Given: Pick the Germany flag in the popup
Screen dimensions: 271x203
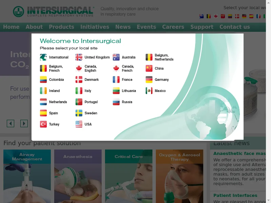Looking at the screenshot, I should [149, 80].
